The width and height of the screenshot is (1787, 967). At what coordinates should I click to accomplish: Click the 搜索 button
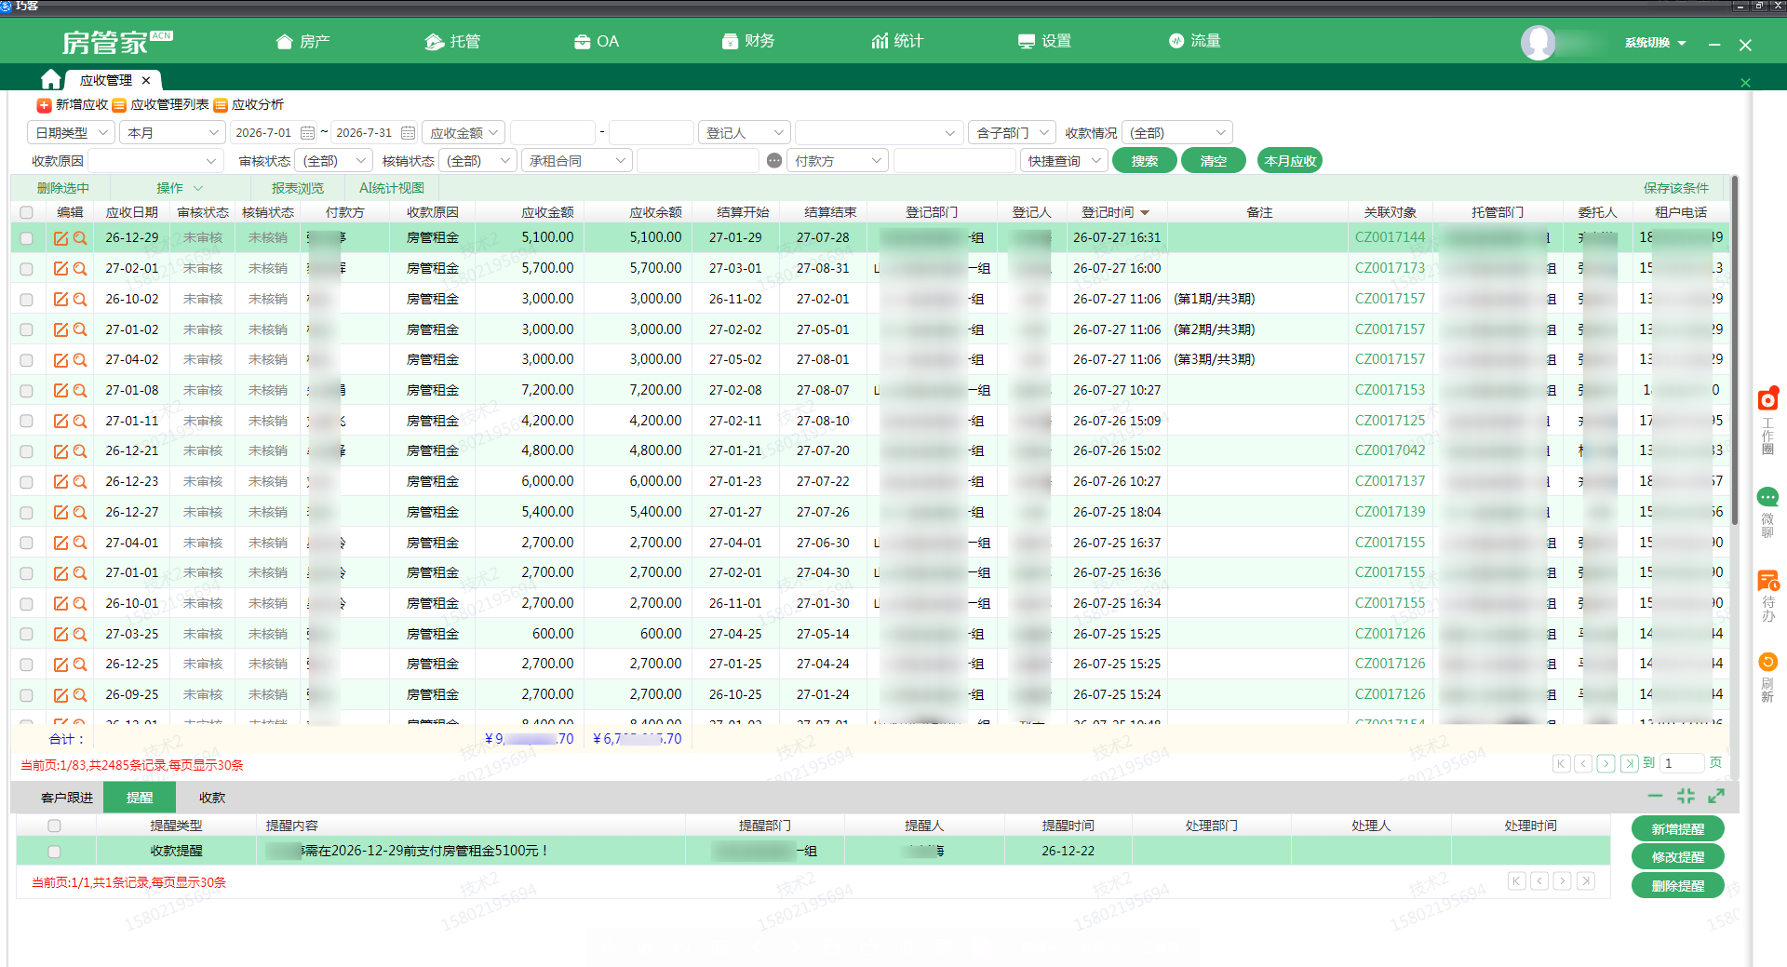[1145, 161]
